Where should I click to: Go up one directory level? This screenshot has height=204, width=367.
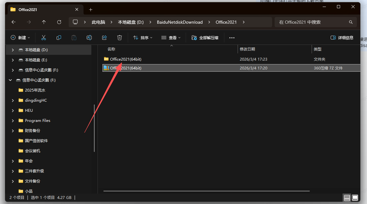pos(44,22)
